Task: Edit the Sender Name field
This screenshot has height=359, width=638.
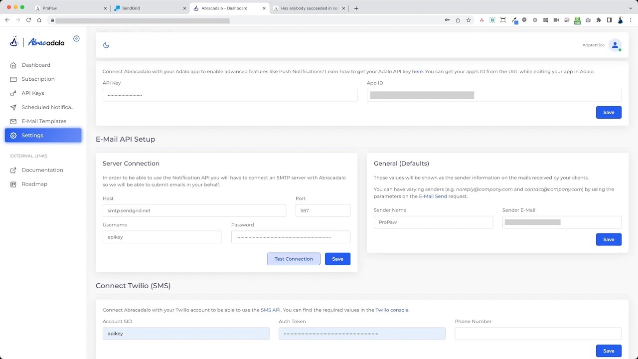Action: [x=433, y=222]
